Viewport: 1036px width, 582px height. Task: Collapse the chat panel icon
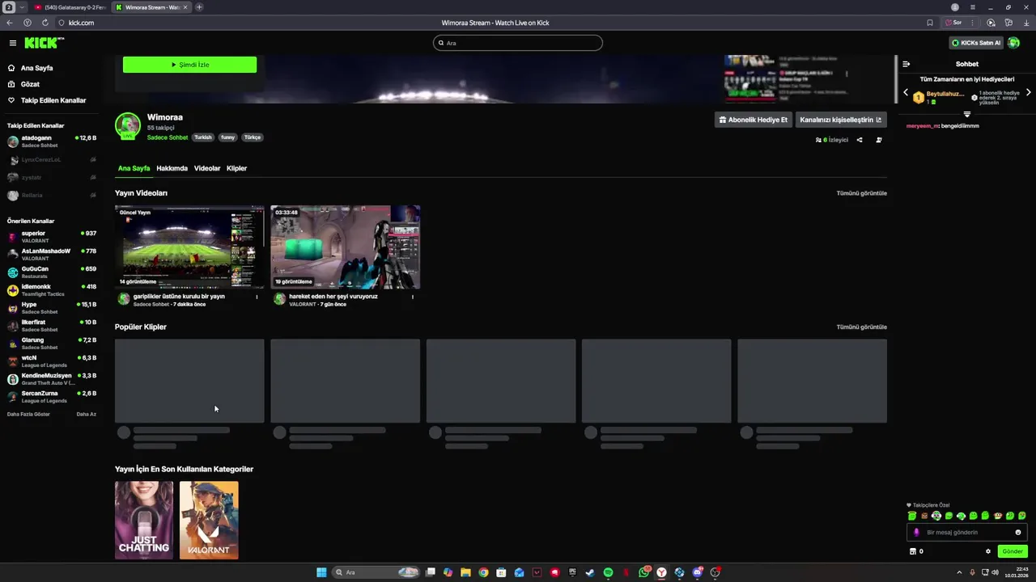pyautogui.click(x=906, y=64)
